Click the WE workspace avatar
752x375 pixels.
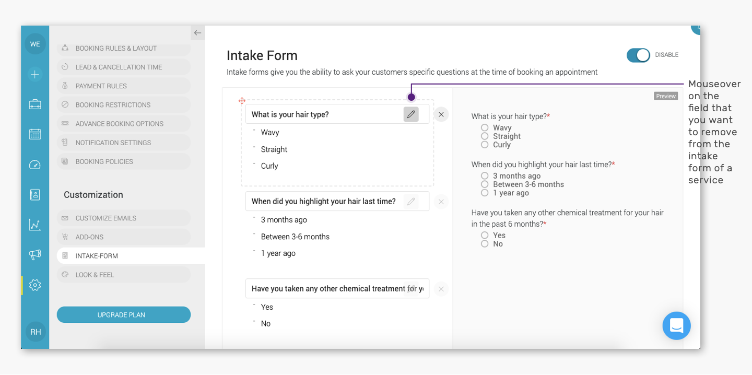(35, 44)
